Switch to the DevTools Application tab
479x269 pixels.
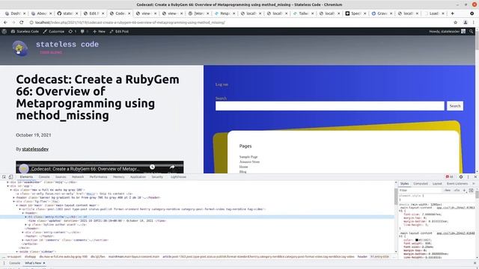(138, 177)
